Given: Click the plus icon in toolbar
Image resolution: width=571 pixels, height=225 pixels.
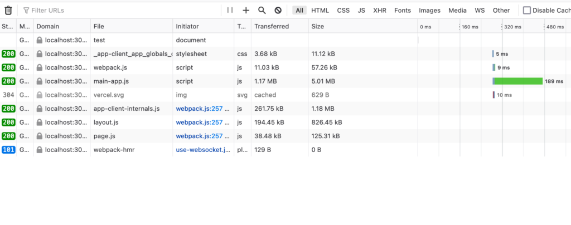Looking at the screenshot, I should tap(246, 10).
